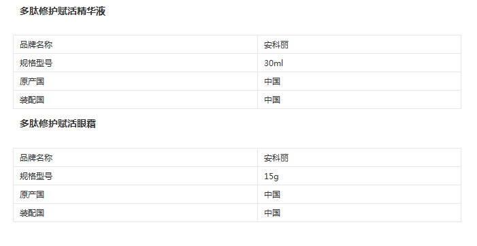Click 中国 origin value in eye cream table
Viewport: 477px width, 246px height.
click(x=272, y=194)
